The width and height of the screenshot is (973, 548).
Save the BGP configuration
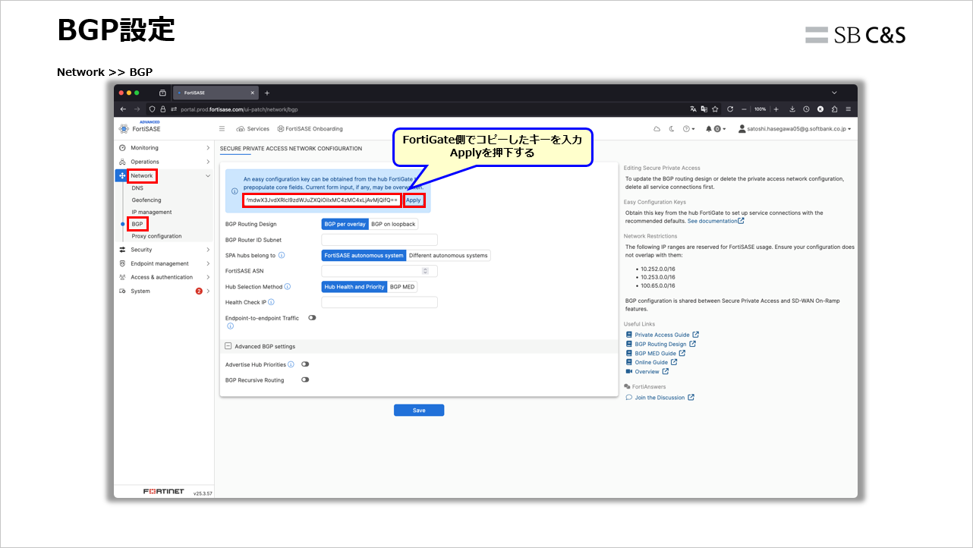pyautogui.click(x=419, y=410)
